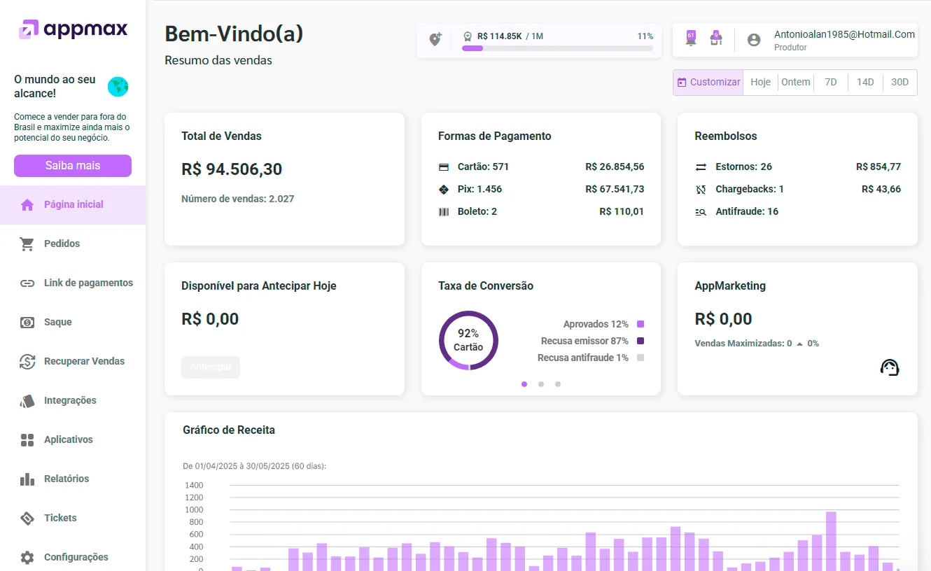Go to Pedidos in the sidebar
Viewport: 931px width, 571px height.
pos(62,244)
